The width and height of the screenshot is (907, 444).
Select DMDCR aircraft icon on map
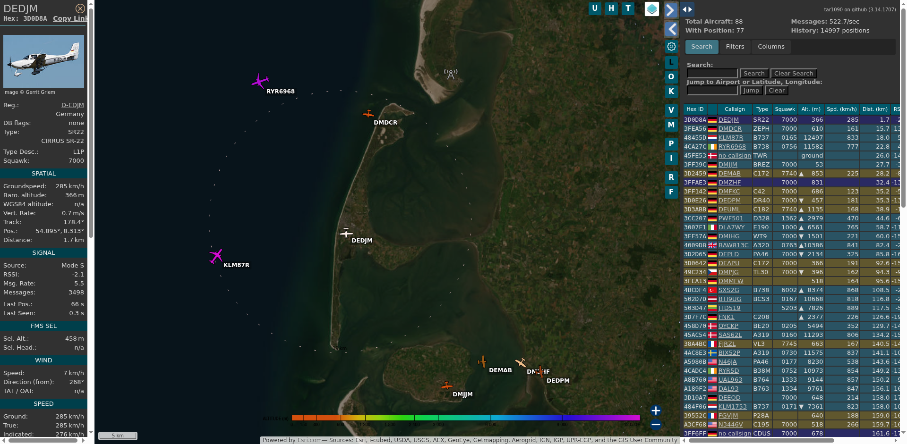368,114
